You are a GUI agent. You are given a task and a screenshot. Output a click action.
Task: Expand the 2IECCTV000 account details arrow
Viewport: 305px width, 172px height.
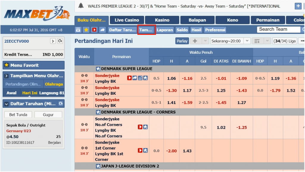pos(53,41)
